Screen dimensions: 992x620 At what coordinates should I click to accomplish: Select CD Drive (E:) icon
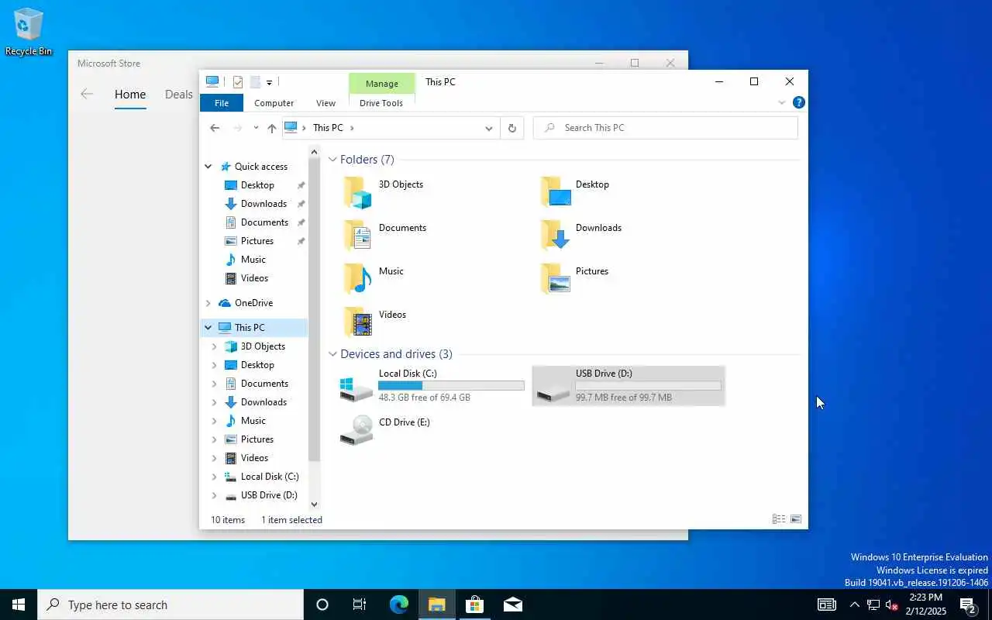coord(356,429)
